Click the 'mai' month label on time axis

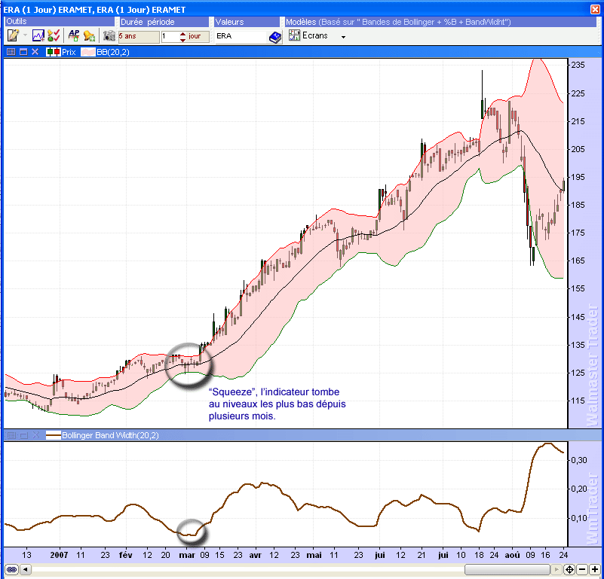pyautogui.click(x=314, y=555)
